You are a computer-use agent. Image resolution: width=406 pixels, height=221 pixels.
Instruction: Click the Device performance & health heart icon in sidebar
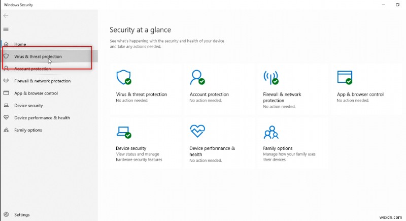coord(6,118)
